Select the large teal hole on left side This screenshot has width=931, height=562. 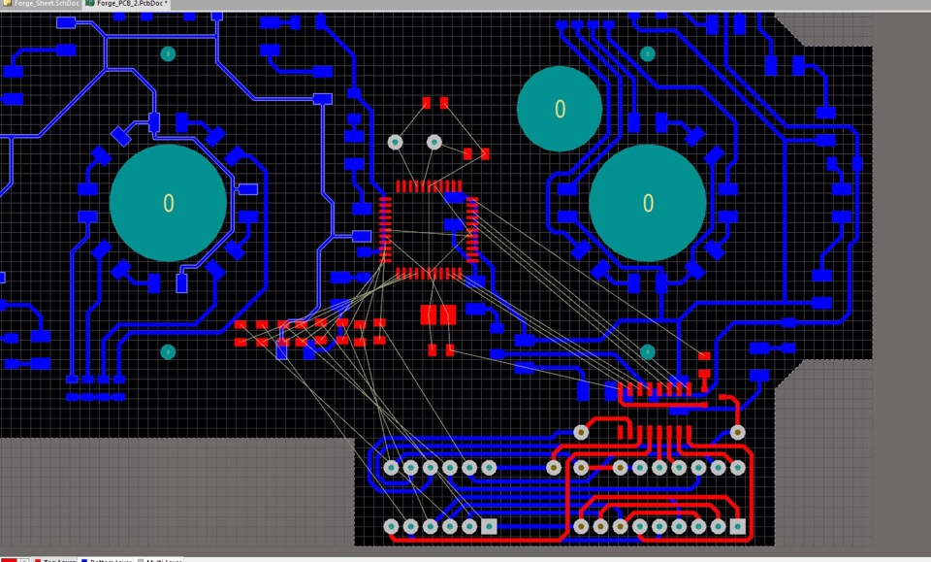point(168,203)
